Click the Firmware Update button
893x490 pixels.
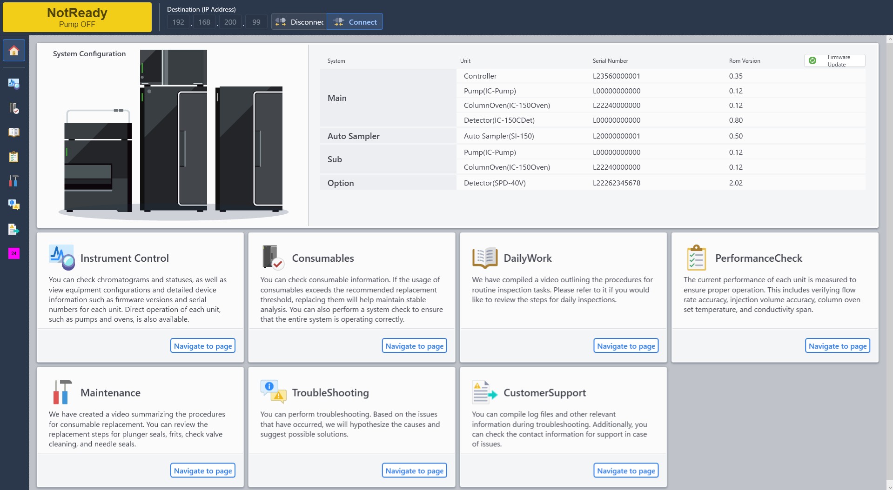click(834, 61)
